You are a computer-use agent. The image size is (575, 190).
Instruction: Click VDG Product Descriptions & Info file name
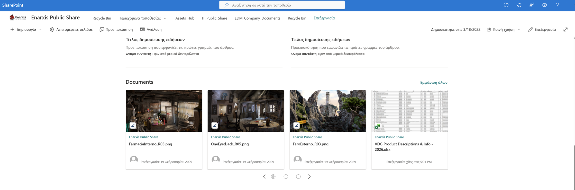pos(404,147)
